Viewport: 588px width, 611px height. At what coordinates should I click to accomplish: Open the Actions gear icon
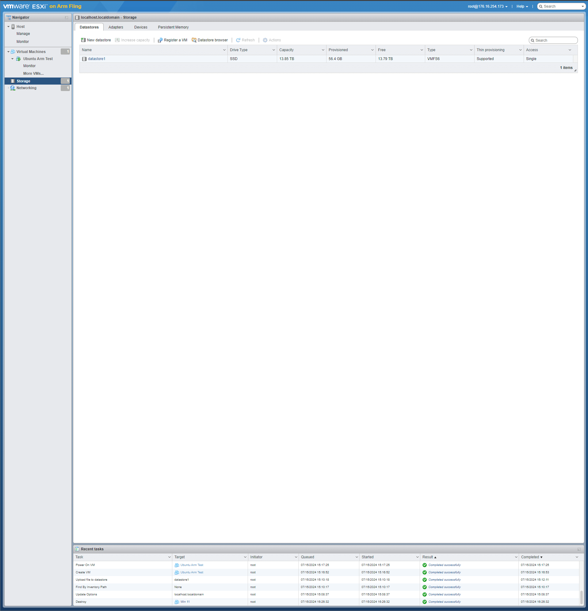tap(265, 40)
